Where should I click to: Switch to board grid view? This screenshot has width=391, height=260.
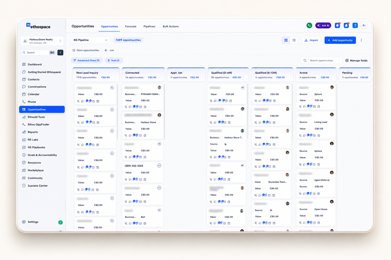pos(286,40)
